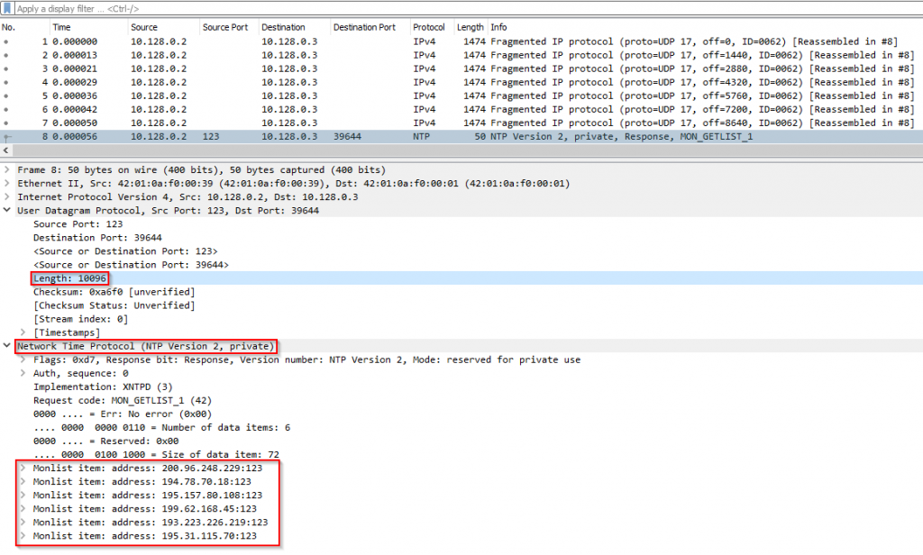Select the Length: 10096 field
The width and height of the screenshot is (923, 555).
tap(69, 278)
